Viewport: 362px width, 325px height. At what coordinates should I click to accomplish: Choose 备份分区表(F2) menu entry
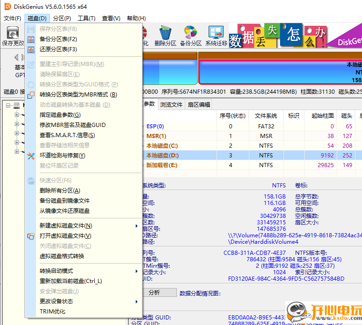tap(84, 39)
